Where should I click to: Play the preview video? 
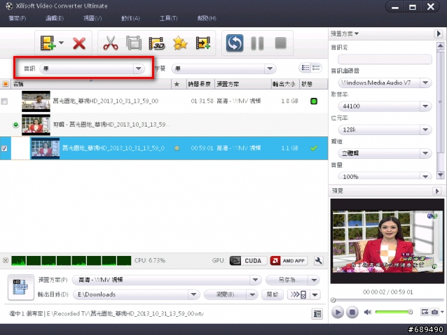(x=338, y=312)
